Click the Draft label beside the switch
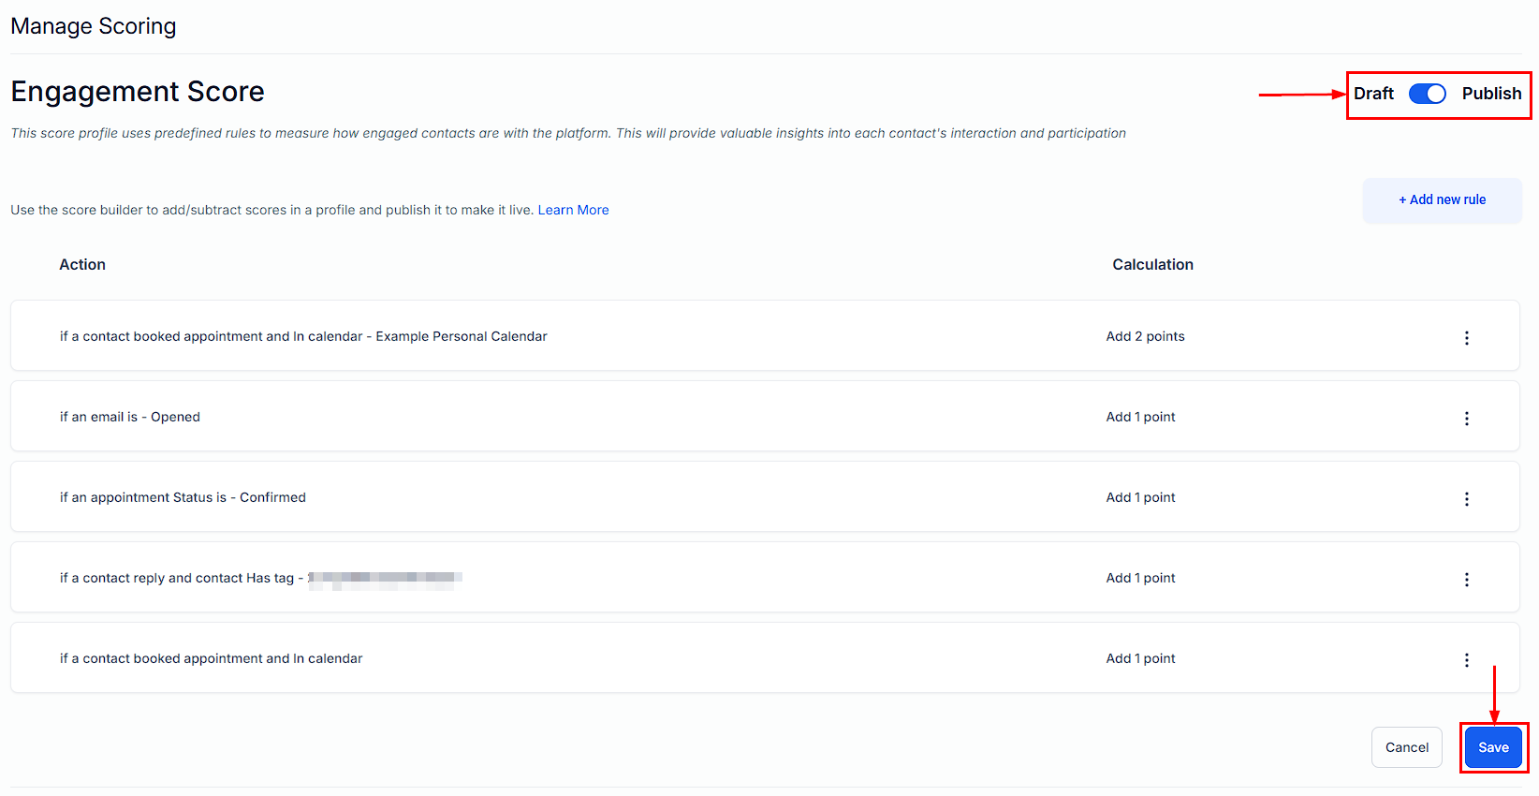The width and height of the screenshot is (1539, 796). point(1373,94)
